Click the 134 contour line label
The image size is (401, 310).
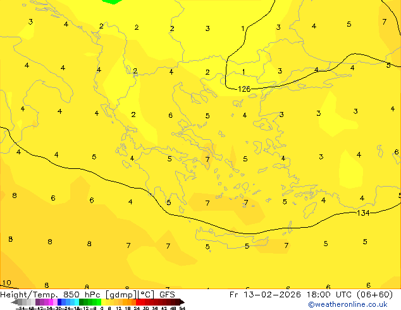tap(363, 213)
